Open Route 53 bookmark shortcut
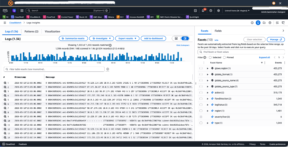 (81, 17)
